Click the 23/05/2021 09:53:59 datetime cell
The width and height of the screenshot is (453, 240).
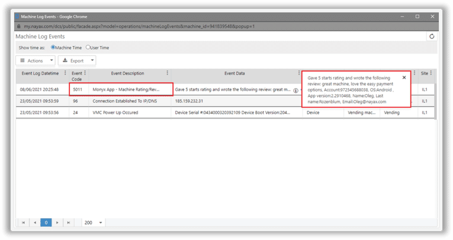[x=39, y=101]
